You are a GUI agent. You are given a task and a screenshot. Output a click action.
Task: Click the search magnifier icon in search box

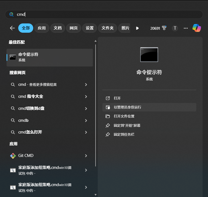pos(11,14)
